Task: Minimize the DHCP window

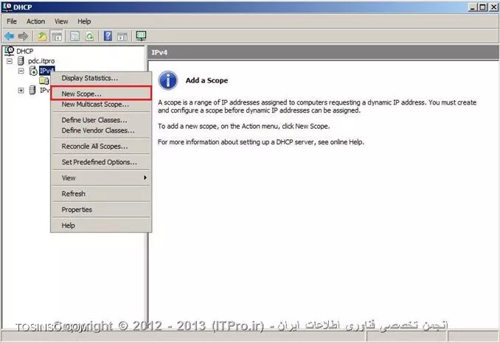Action: (473, 7)
